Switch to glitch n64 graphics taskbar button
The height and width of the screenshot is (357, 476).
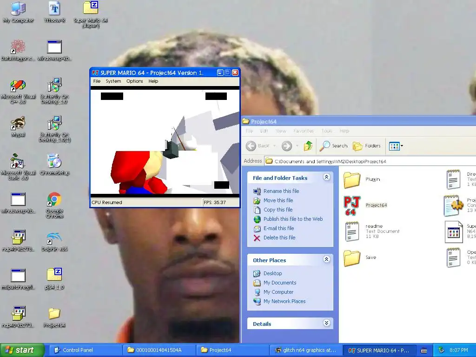[306, 350]
